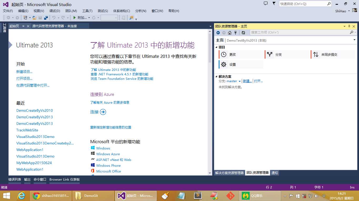The height and width of the screenshot is (201, 359).
Task: Open the 命令窗口 bottom tab
Action: (40, 180)
